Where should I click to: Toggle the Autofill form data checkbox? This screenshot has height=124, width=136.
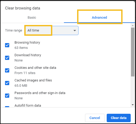coord(7,107)
